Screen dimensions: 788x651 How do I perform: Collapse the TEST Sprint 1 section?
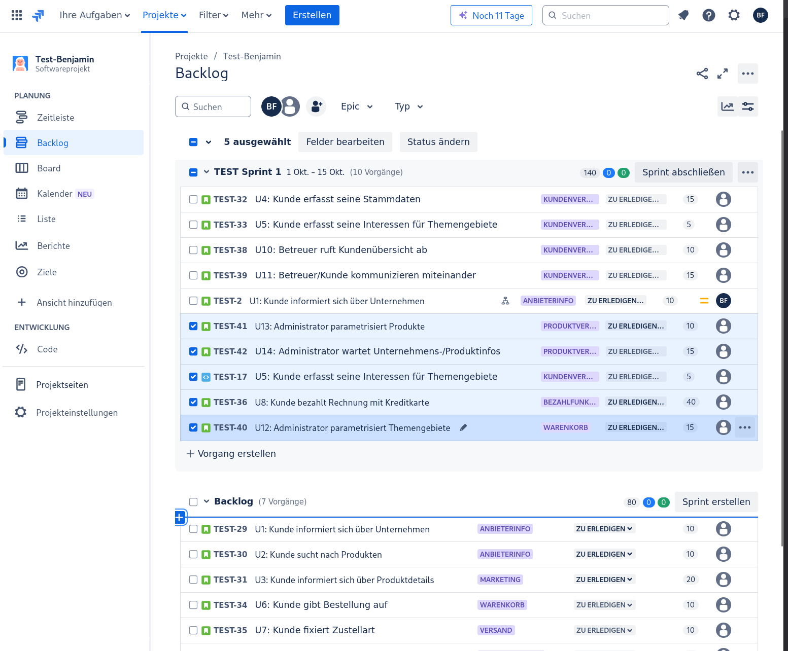[x=207, y=172]
